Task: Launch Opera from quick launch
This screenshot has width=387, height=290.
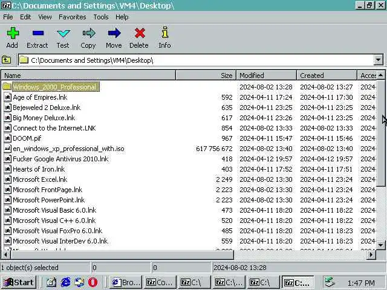Action: pyautogui.click(x=93, y=282)
